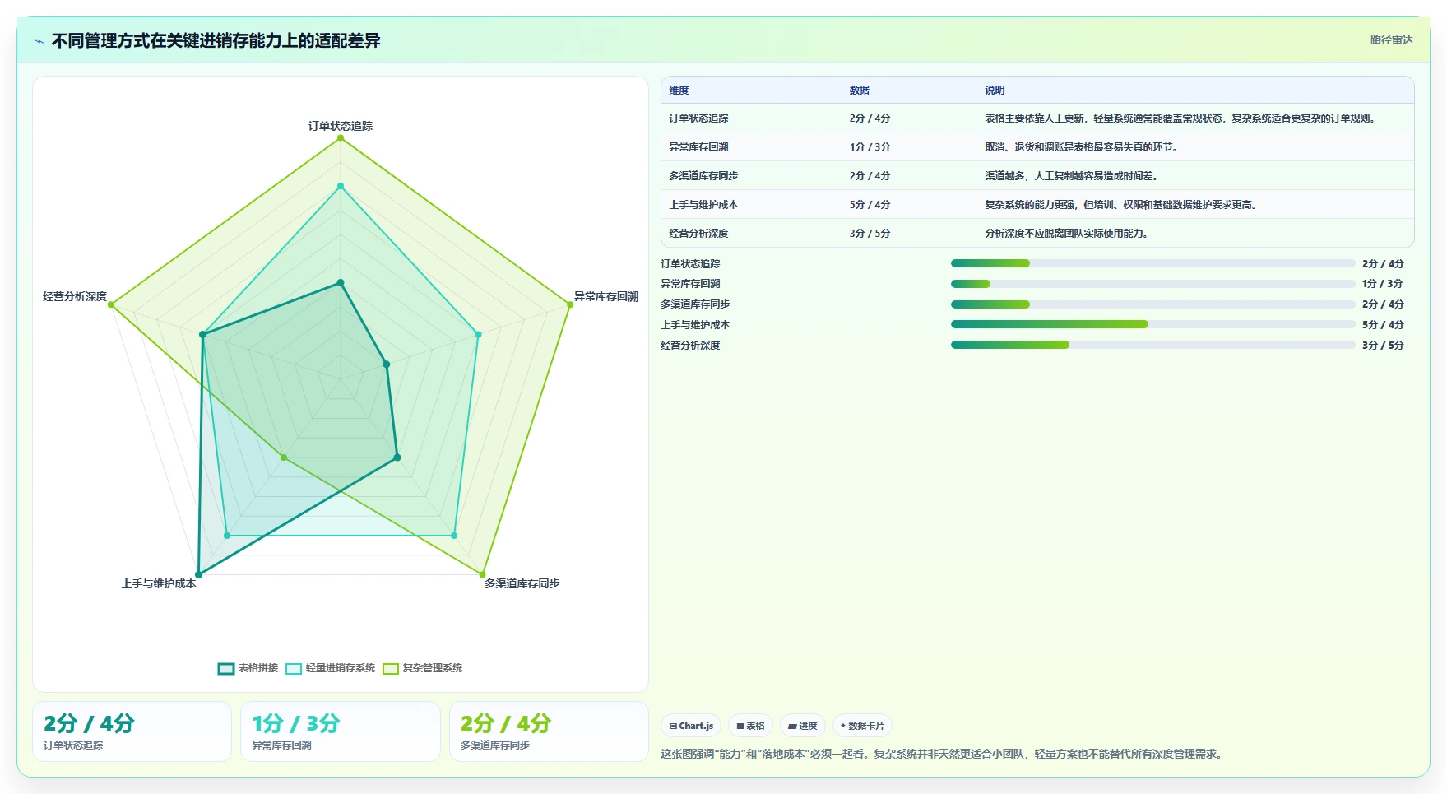Click the 说明 column header
Image resolution: width=1447 pixels, height=794 pixels.
tap(995, 91)
